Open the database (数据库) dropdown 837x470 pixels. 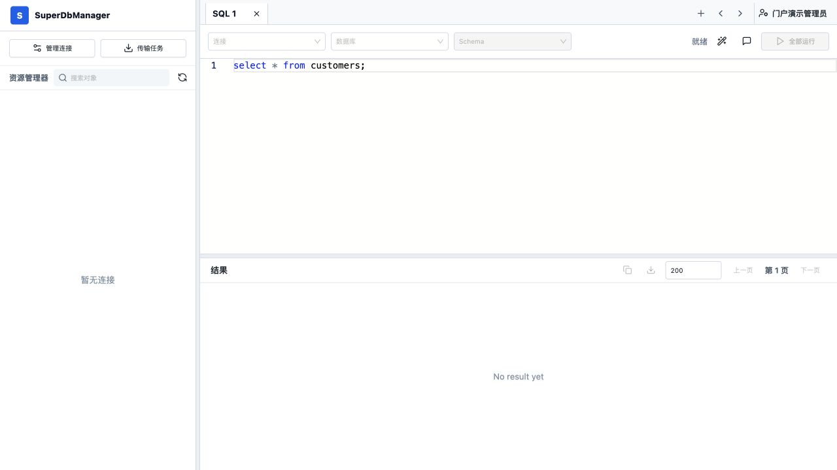pyautogui.click(x=390, y=41)
